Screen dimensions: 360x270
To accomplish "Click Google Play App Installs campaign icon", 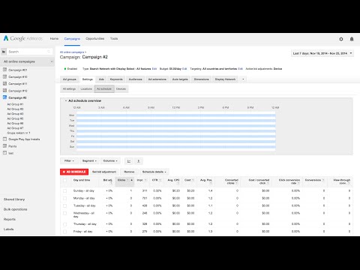I will tap(4, 139).
